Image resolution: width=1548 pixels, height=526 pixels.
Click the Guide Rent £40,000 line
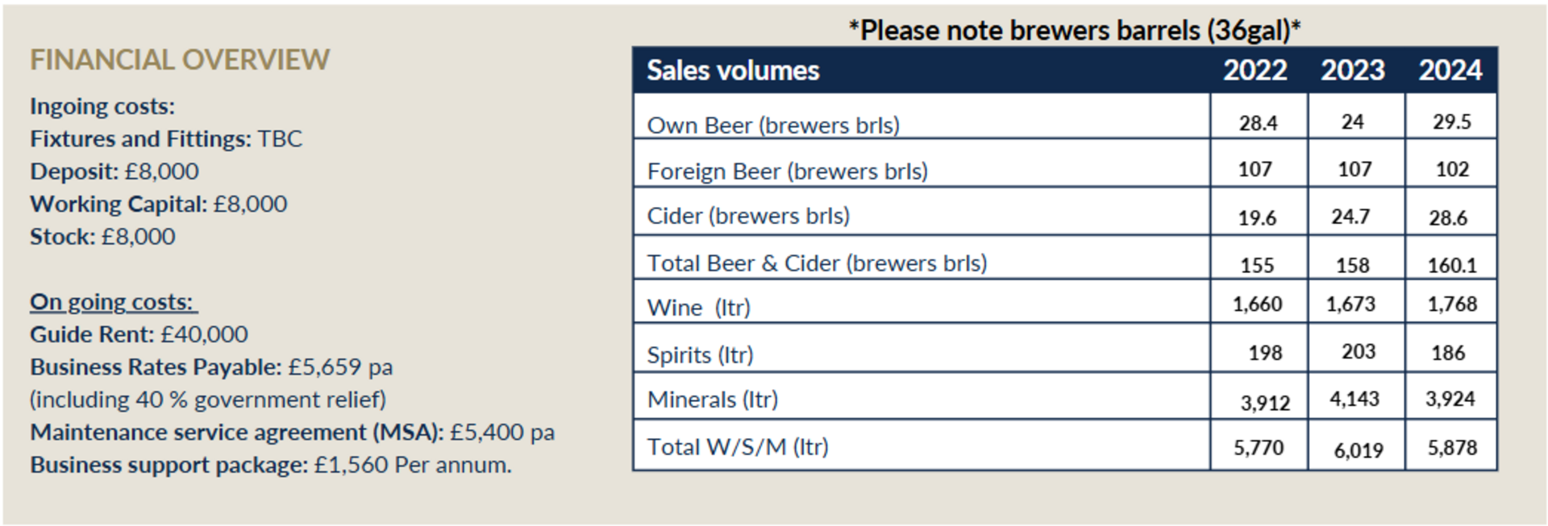(x=139, y=334)
